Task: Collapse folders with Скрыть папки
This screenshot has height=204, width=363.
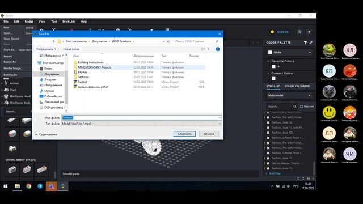Action: click(x=46, y=134)
